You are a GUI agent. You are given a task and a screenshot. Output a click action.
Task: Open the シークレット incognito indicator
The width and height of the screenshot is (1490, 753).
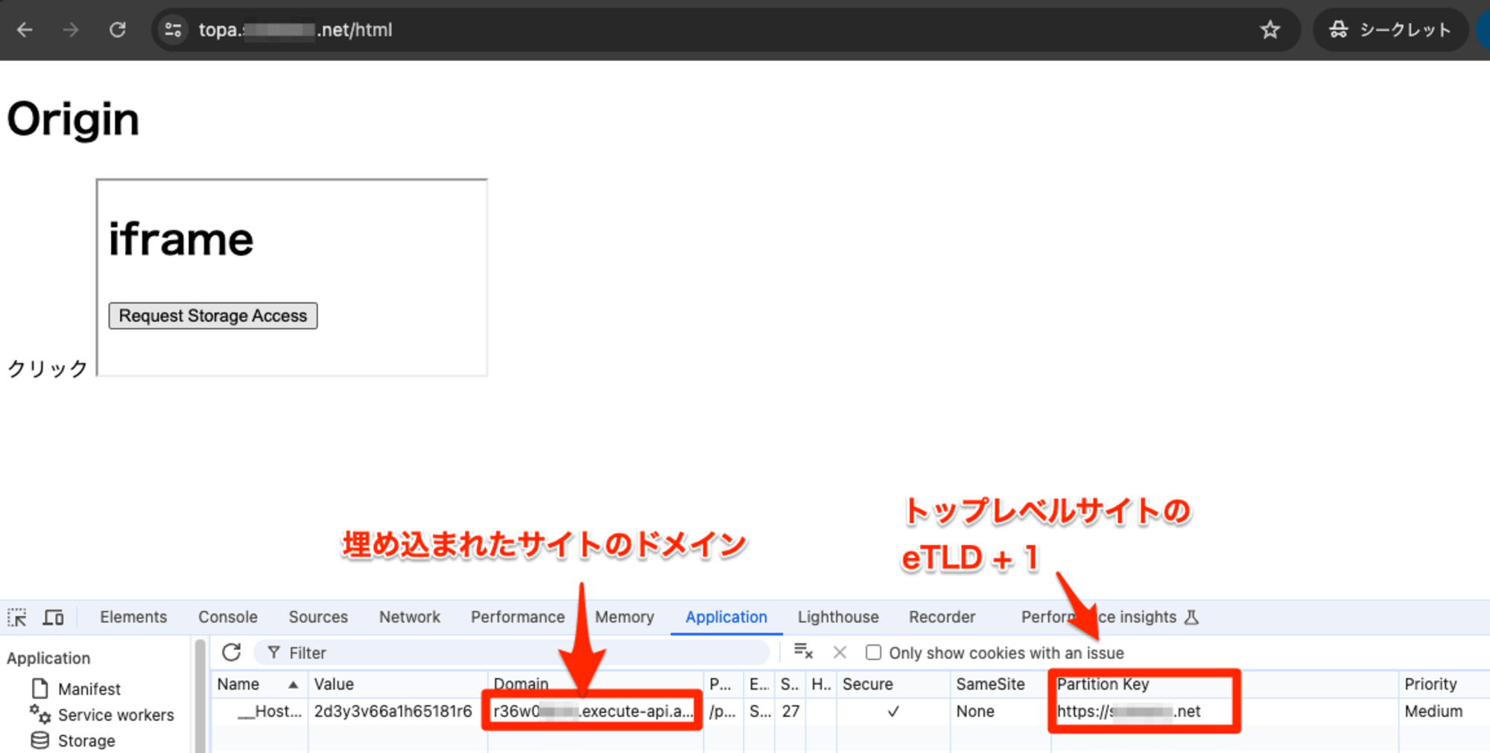click(x=1390, y=30)
